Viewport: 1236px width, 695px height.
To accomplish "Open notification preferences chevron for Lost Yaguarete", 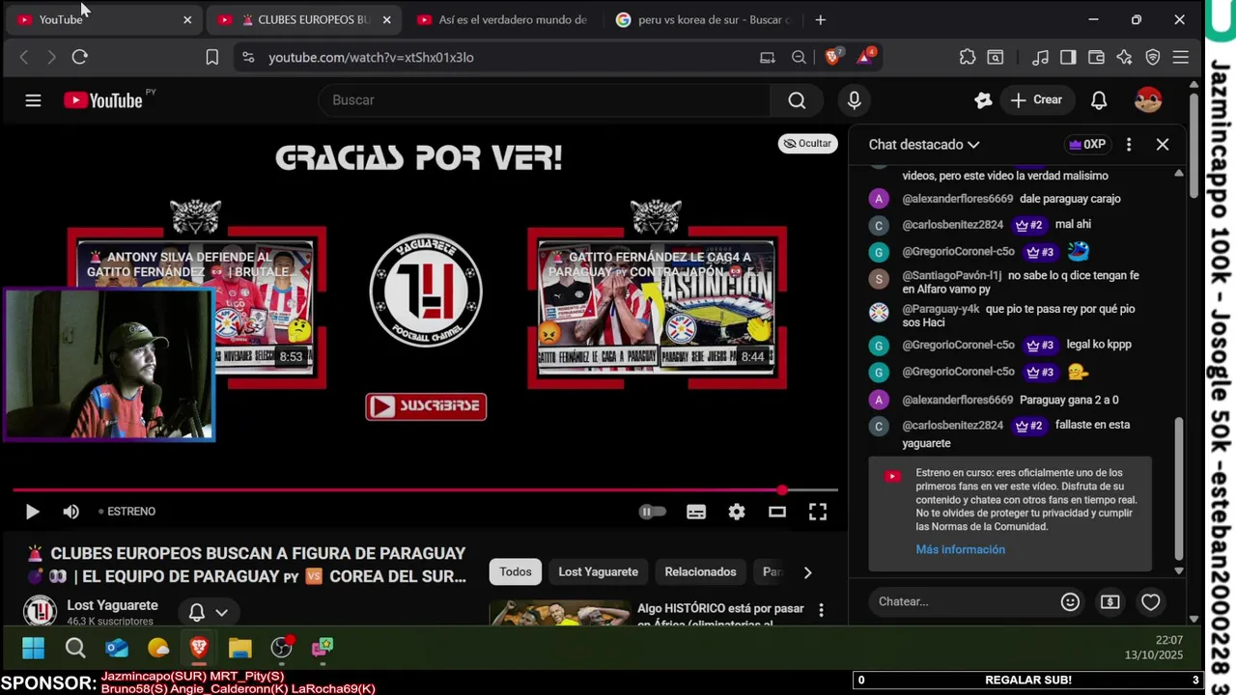I will [x=221, y=612].
